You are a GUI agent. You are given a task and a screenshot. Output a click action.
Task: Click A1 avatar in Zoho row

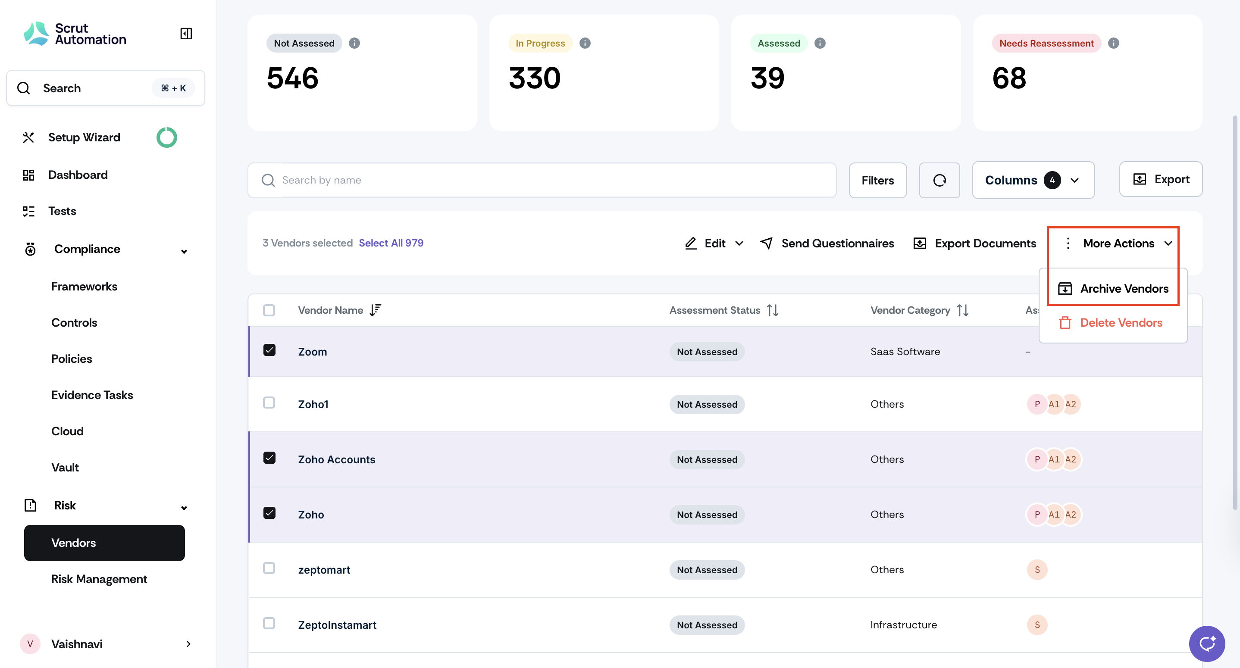click(x=1054, y=515)
